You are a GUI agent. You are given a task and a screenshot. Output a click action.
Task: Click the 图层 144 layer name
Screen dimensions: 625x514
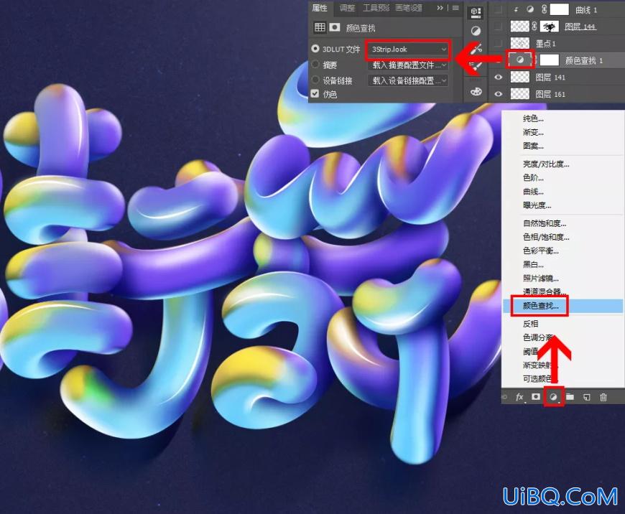[580, 27]
